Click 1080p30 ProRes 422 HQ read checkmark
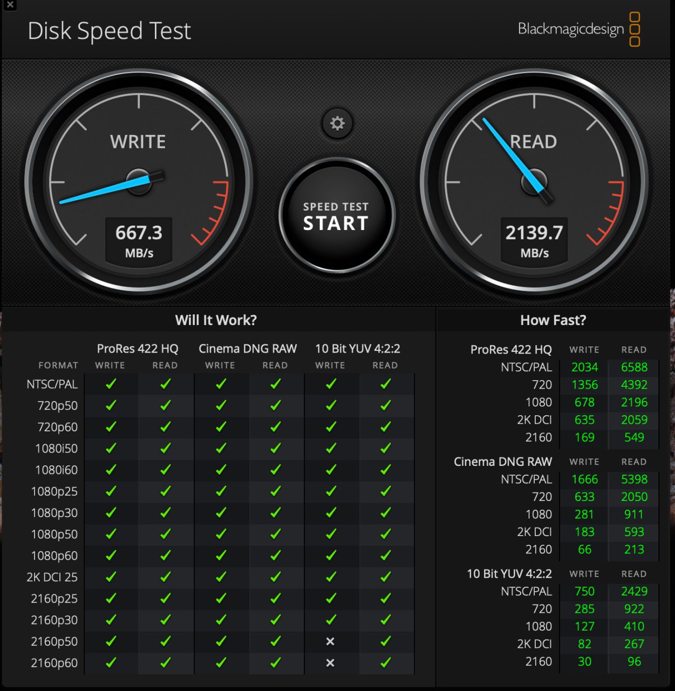Viewport: 675px width, 691px height. click(x=166, y=513)
